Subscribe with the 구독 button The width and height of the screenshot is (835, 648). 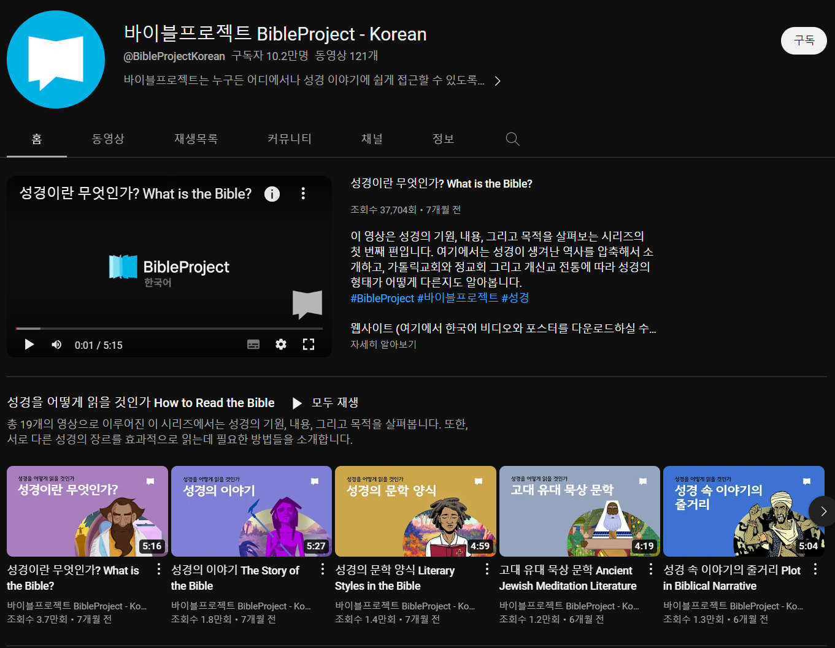pyautogui.click(x=804, y=41)
